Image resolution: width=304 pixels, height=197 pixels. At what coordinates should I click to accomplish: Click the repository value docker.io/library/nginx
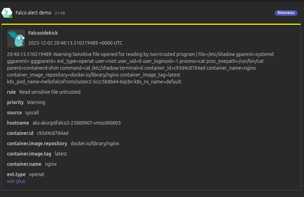coord(95,143)
